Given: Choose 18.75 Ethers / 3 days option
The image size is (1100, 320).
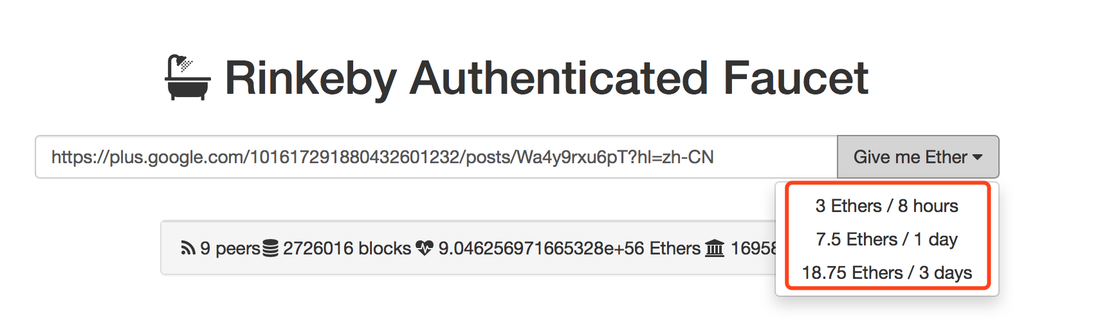Looking at the screenshot, I should point(887,272).
